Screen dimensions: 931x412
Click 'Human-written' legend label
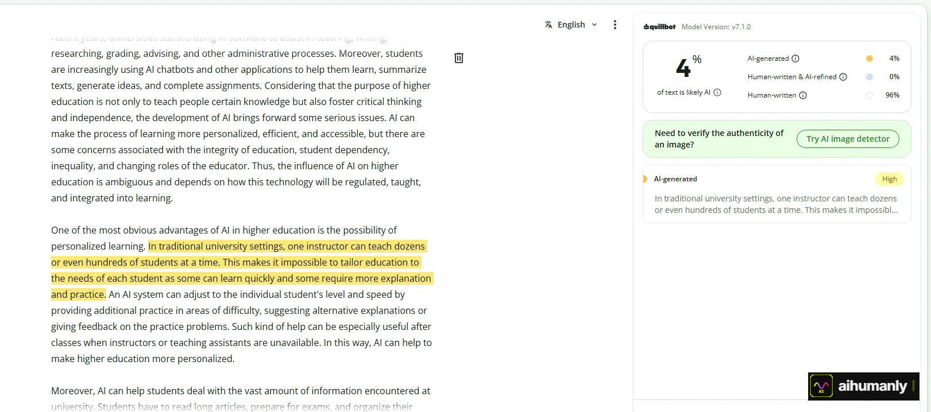click(x=772, y=95)
